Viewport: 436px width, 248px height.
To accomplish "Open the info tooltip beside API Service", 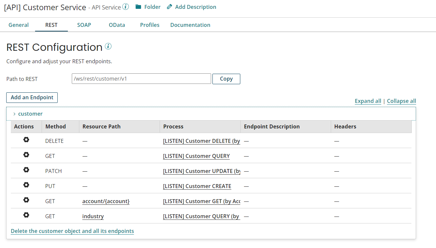I will (x=126, y=6).
